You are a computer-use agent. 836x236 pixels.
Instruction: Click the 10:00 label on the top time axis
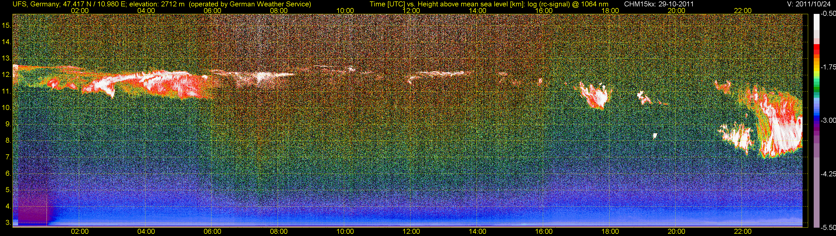click(x=345, y=11)
